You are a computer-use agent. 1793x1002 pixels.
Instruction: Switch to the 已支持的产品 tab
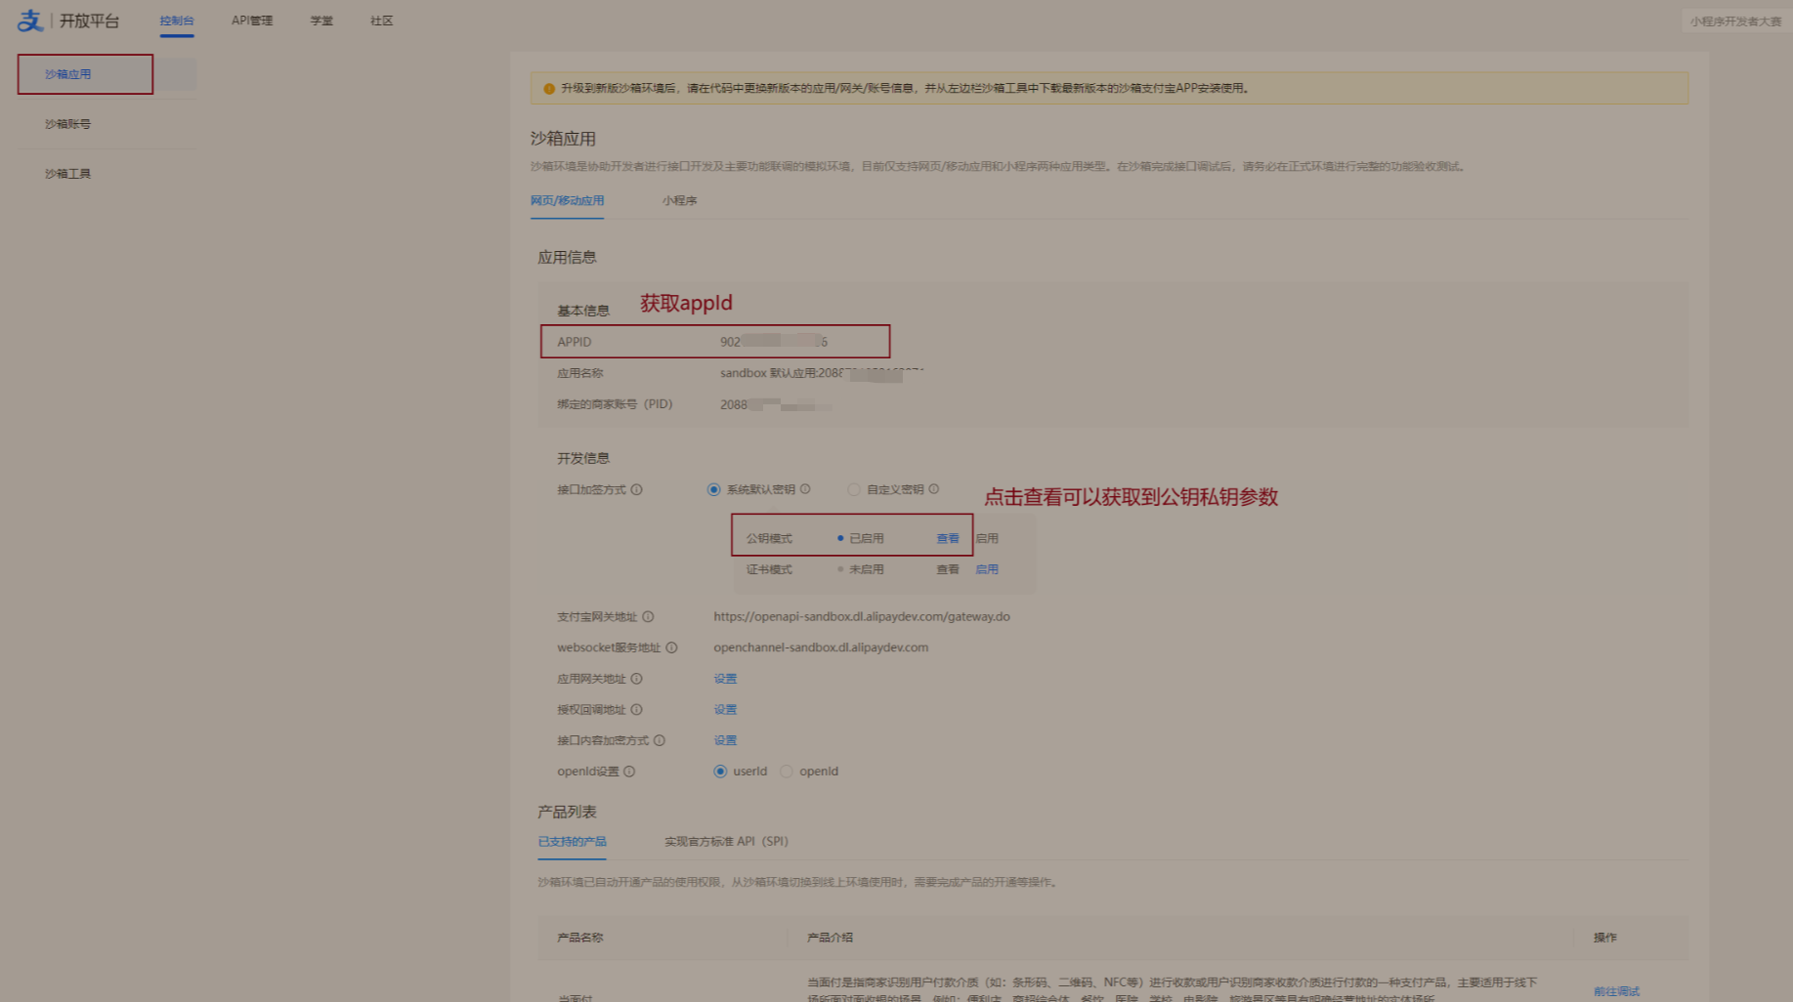(x=572, y=842)
